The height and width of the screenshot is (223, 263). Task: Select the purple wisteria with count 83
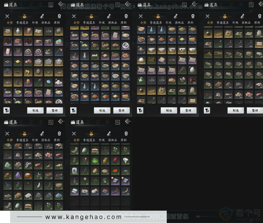click(75, 181)
